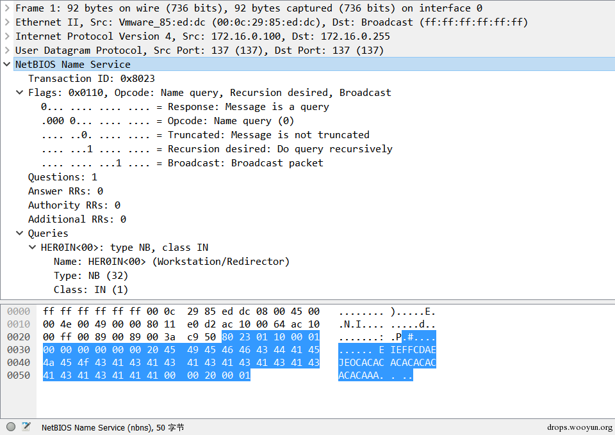Select the Questions: 1 field
Screen dimensions: 615x435
pyautogui.click(x=63, y=177)
